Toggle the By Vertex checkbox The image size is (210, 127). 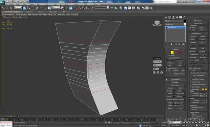[167, 56]
